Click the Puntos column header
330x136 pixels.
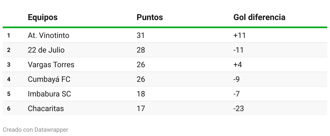(x=150, y=17)
